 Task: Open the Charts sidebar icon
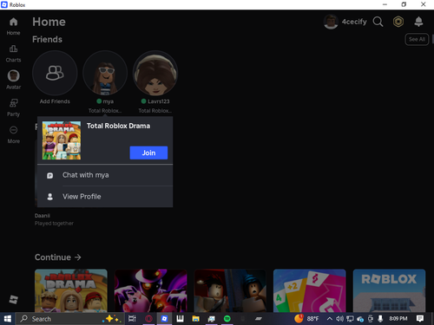click(x=13, y=49)
